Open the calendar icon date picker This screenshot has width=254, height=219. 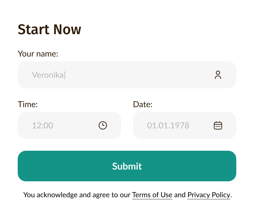point(218,125)
